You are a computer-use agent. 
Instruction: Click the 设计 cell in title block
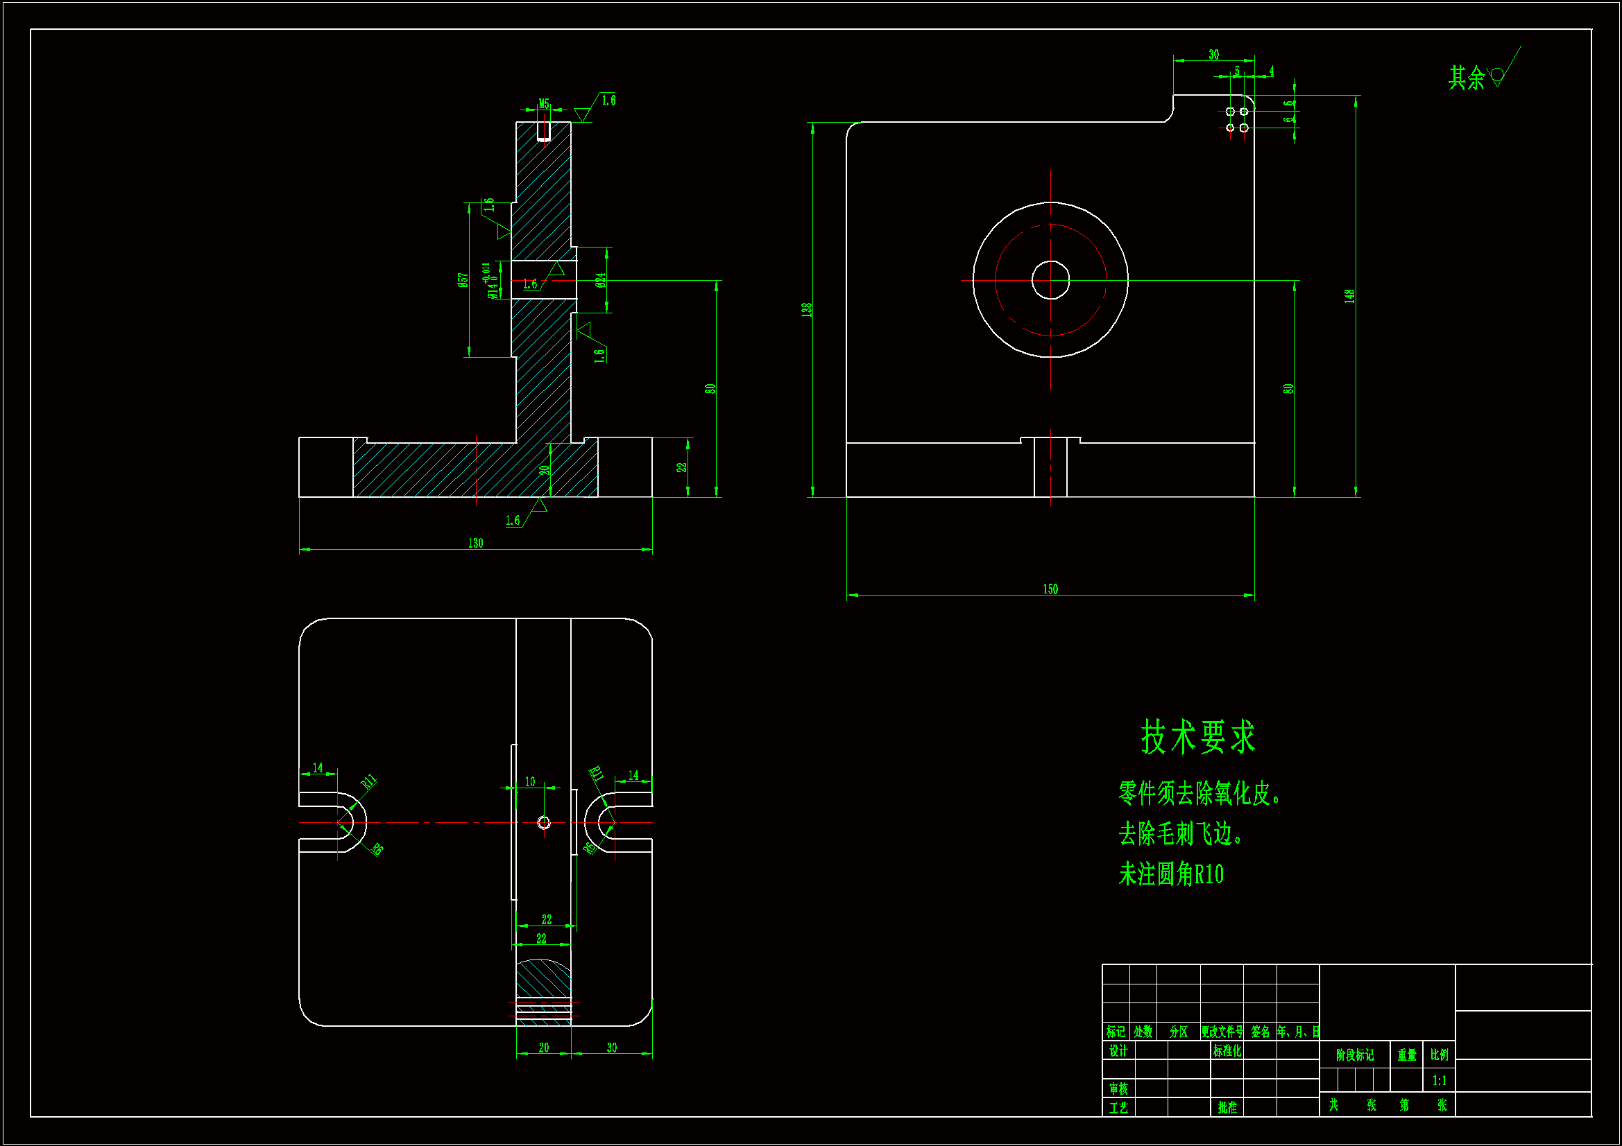coord(1118,1051)
